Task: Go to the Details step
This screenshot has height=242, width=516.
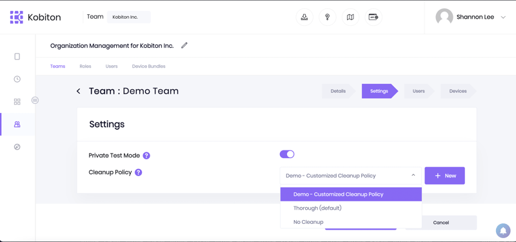Action: point(338,91)
